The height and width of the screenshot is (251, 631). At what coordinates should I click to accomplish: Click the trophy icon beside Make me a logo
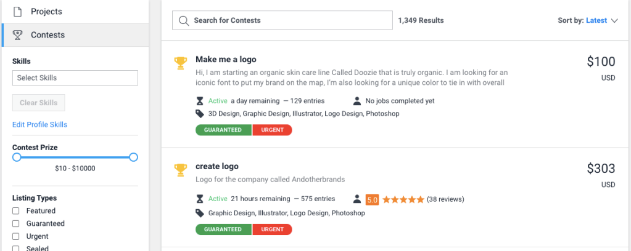coord(180,62)
